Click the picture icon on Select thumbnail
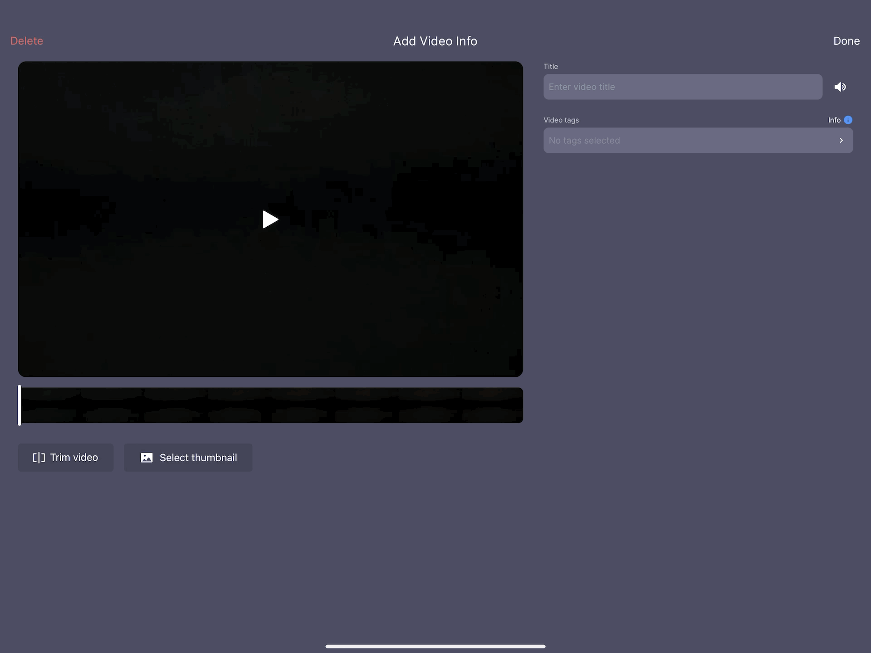871x653 pixels. click(x=147, y=458)
